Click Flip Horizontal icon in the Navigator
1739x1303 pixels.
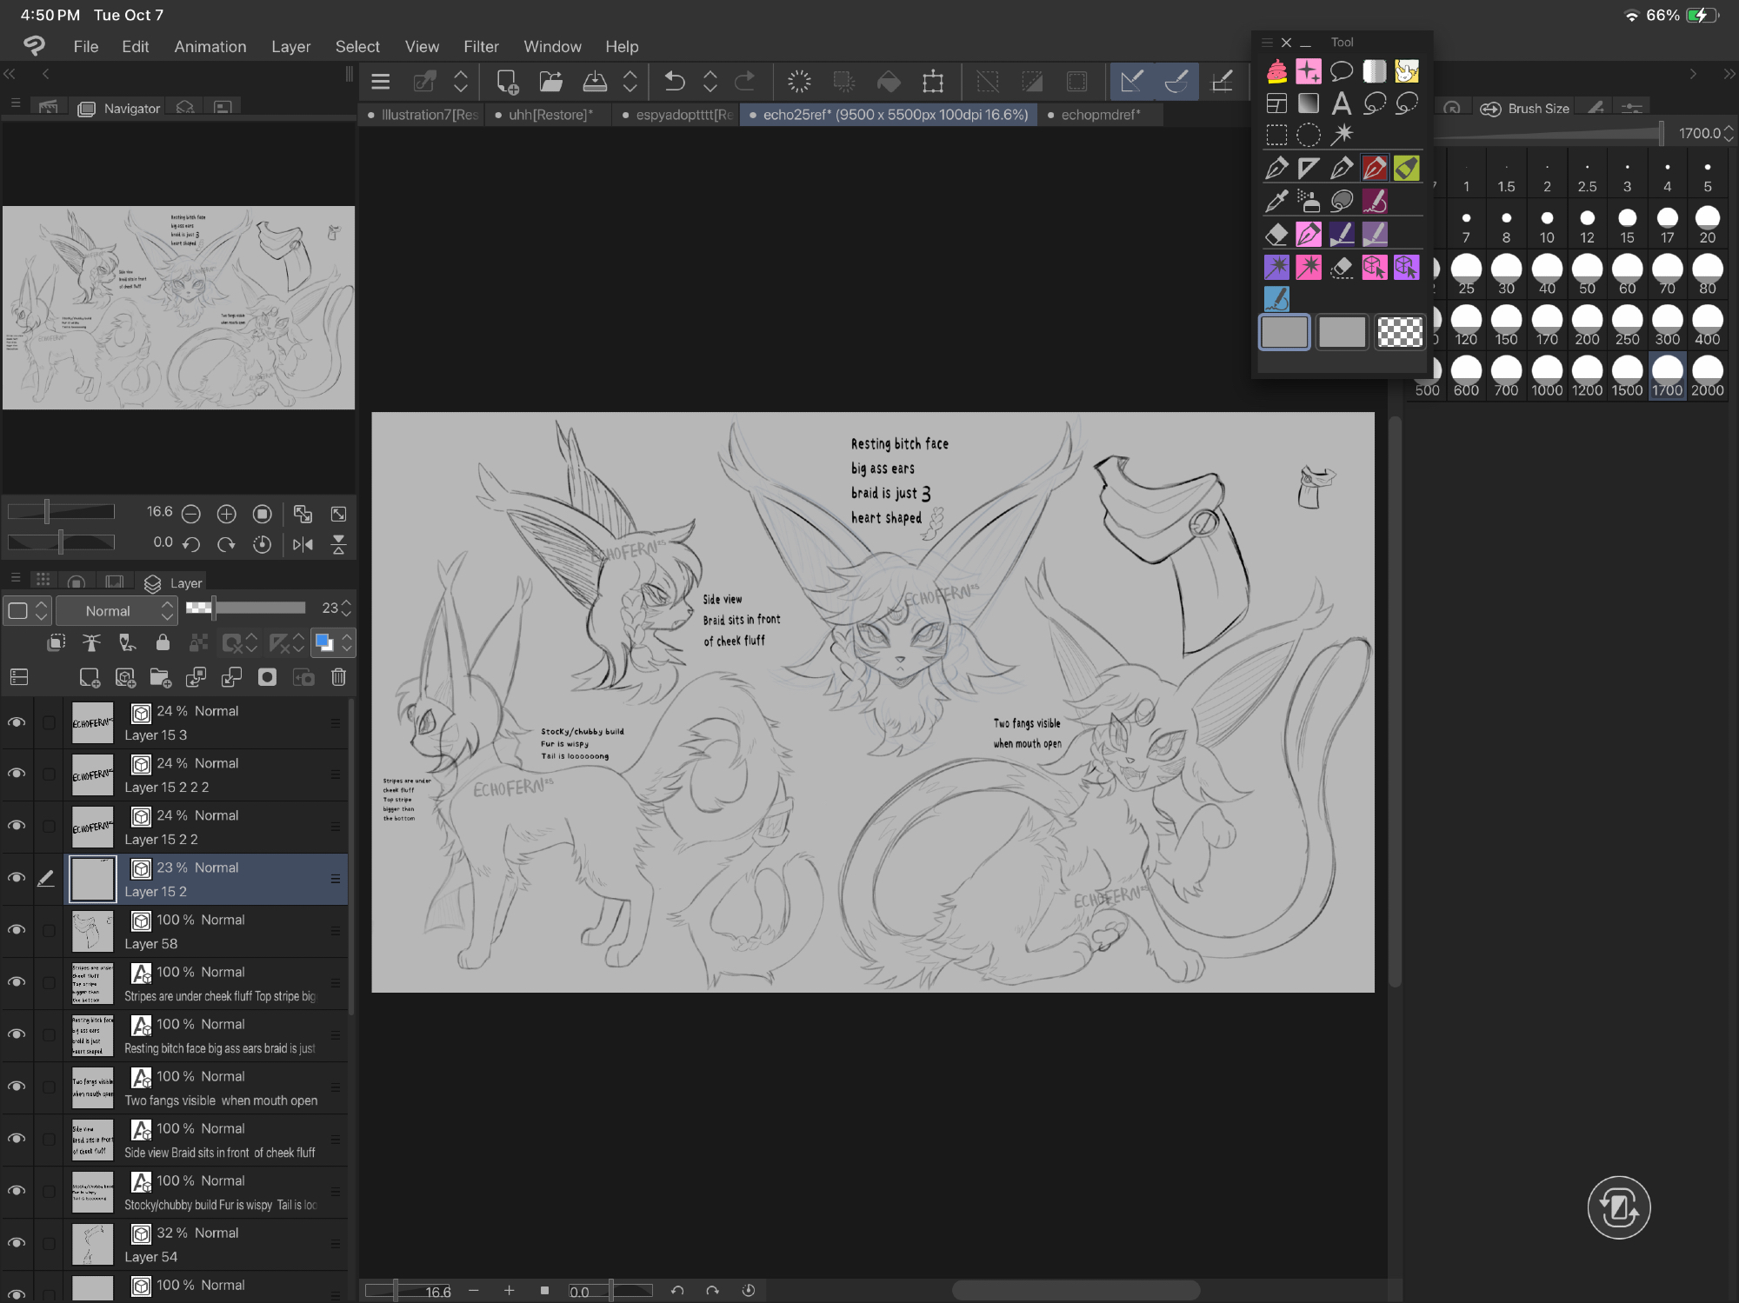(303, 544)
